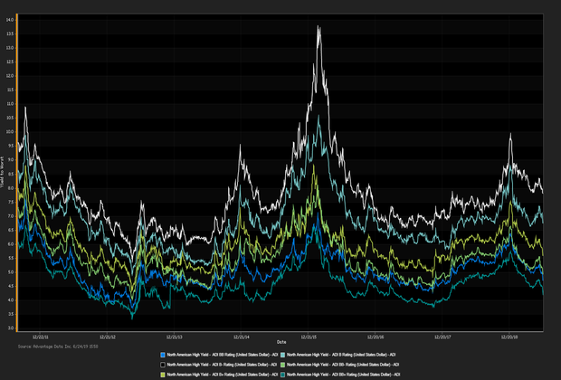The image size is (561, 380).
Task: Click the 12/21/12 date axis label
Action: [108, 337]
